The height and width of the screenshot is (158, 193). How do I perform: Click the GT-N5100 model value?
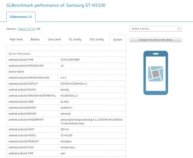click(x=66, y=135)
